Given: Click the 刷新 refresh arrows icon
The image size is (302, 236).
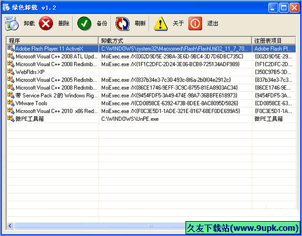Looking at the screenshot, I should pyautogui.click(x=122, y=23).
